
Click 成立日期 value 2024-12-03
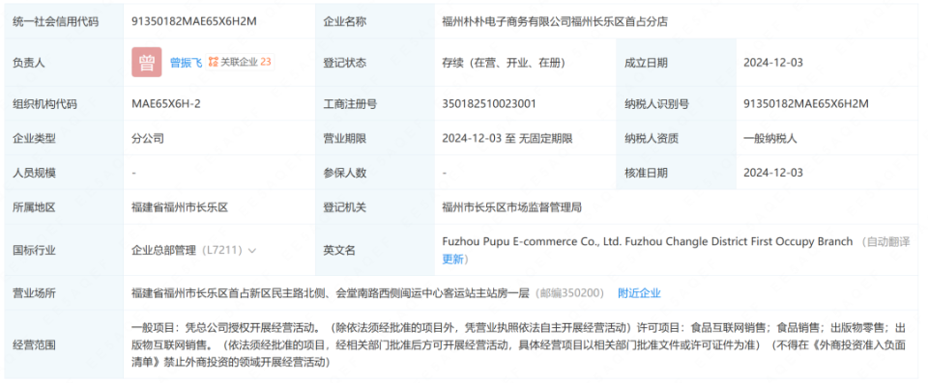click(x=773, y=63)
